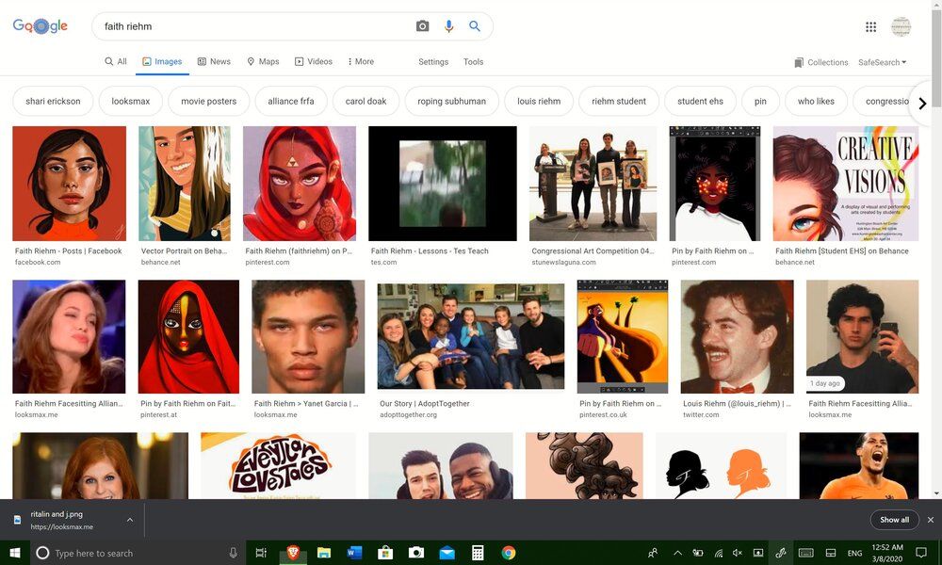This screenshot has height=565, width=942.
Task: Switch to the News tab
Action: [214, 61]
